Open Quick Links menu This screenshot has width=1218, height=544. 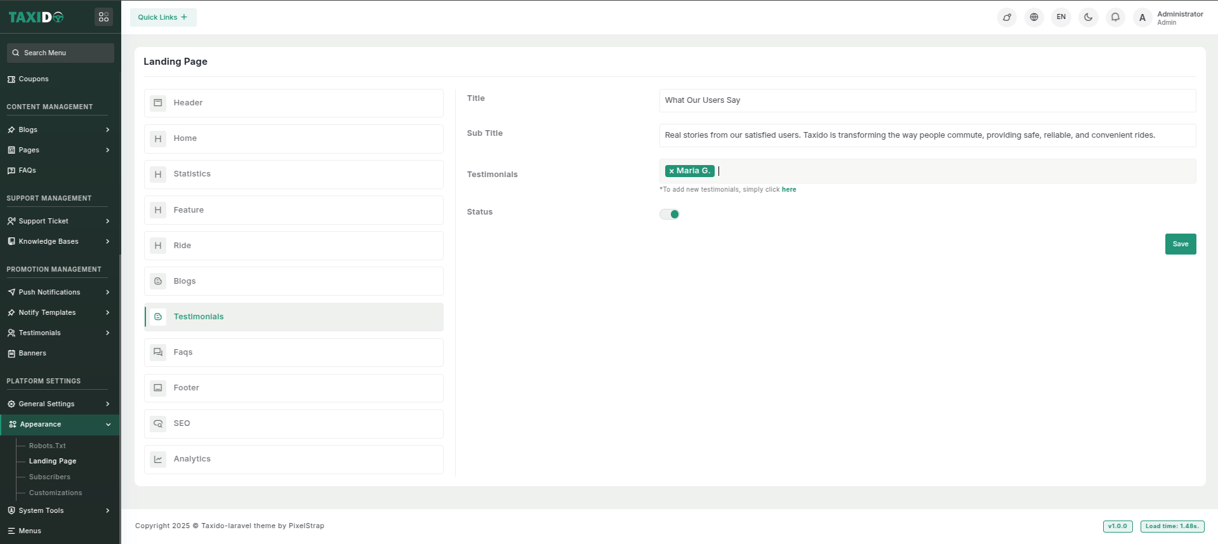pyautogui.click(x=163, y=17)
